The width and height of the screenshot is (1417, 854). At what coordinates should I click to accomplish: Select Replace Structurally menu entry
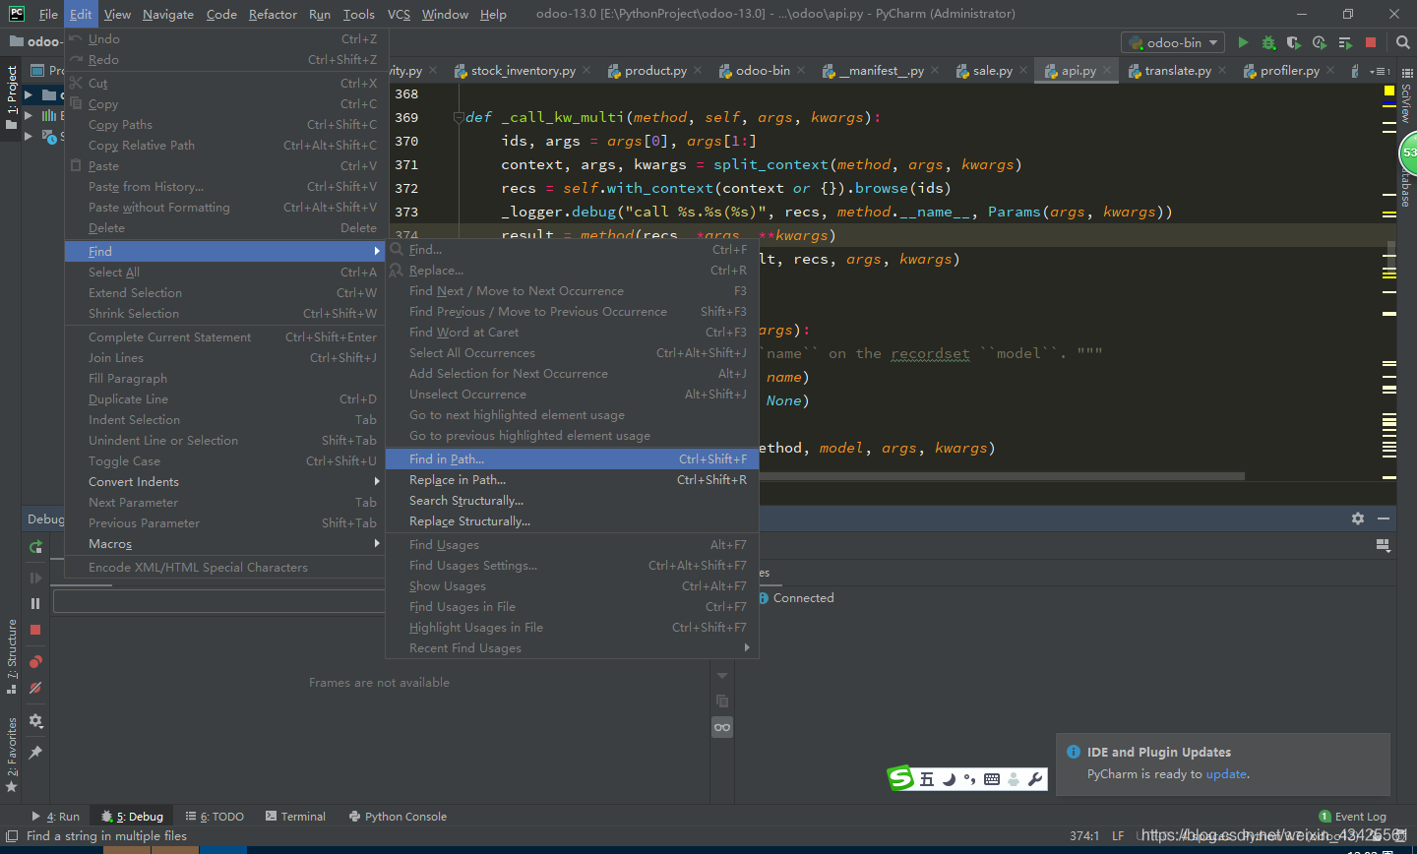click(572, 521)
